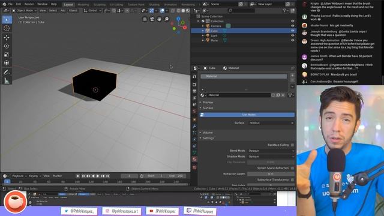The image size is (384, 216).
Task: Click the pan view hand icon
Action: (x=159, y=19)
